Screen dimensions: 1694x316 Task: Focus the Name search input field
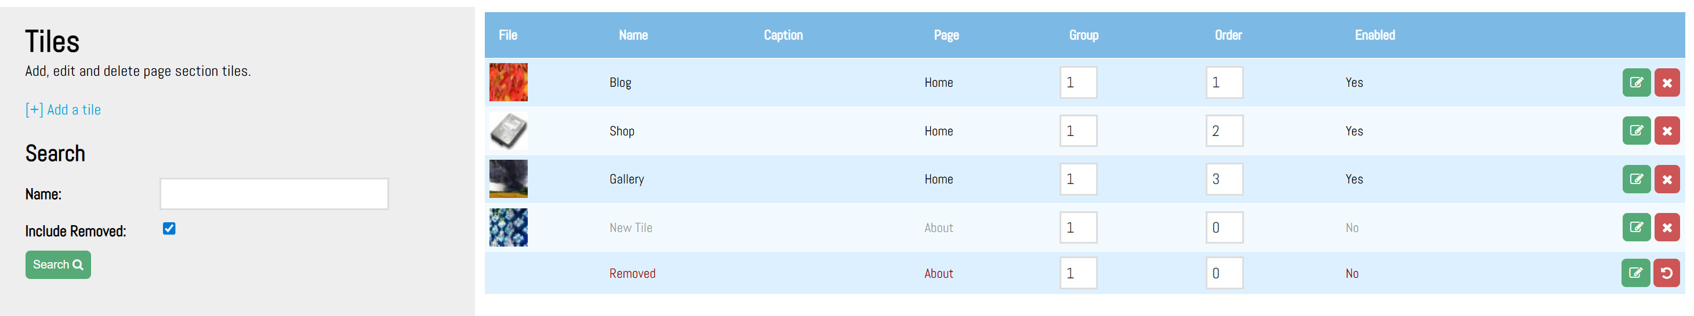(274, 194)
